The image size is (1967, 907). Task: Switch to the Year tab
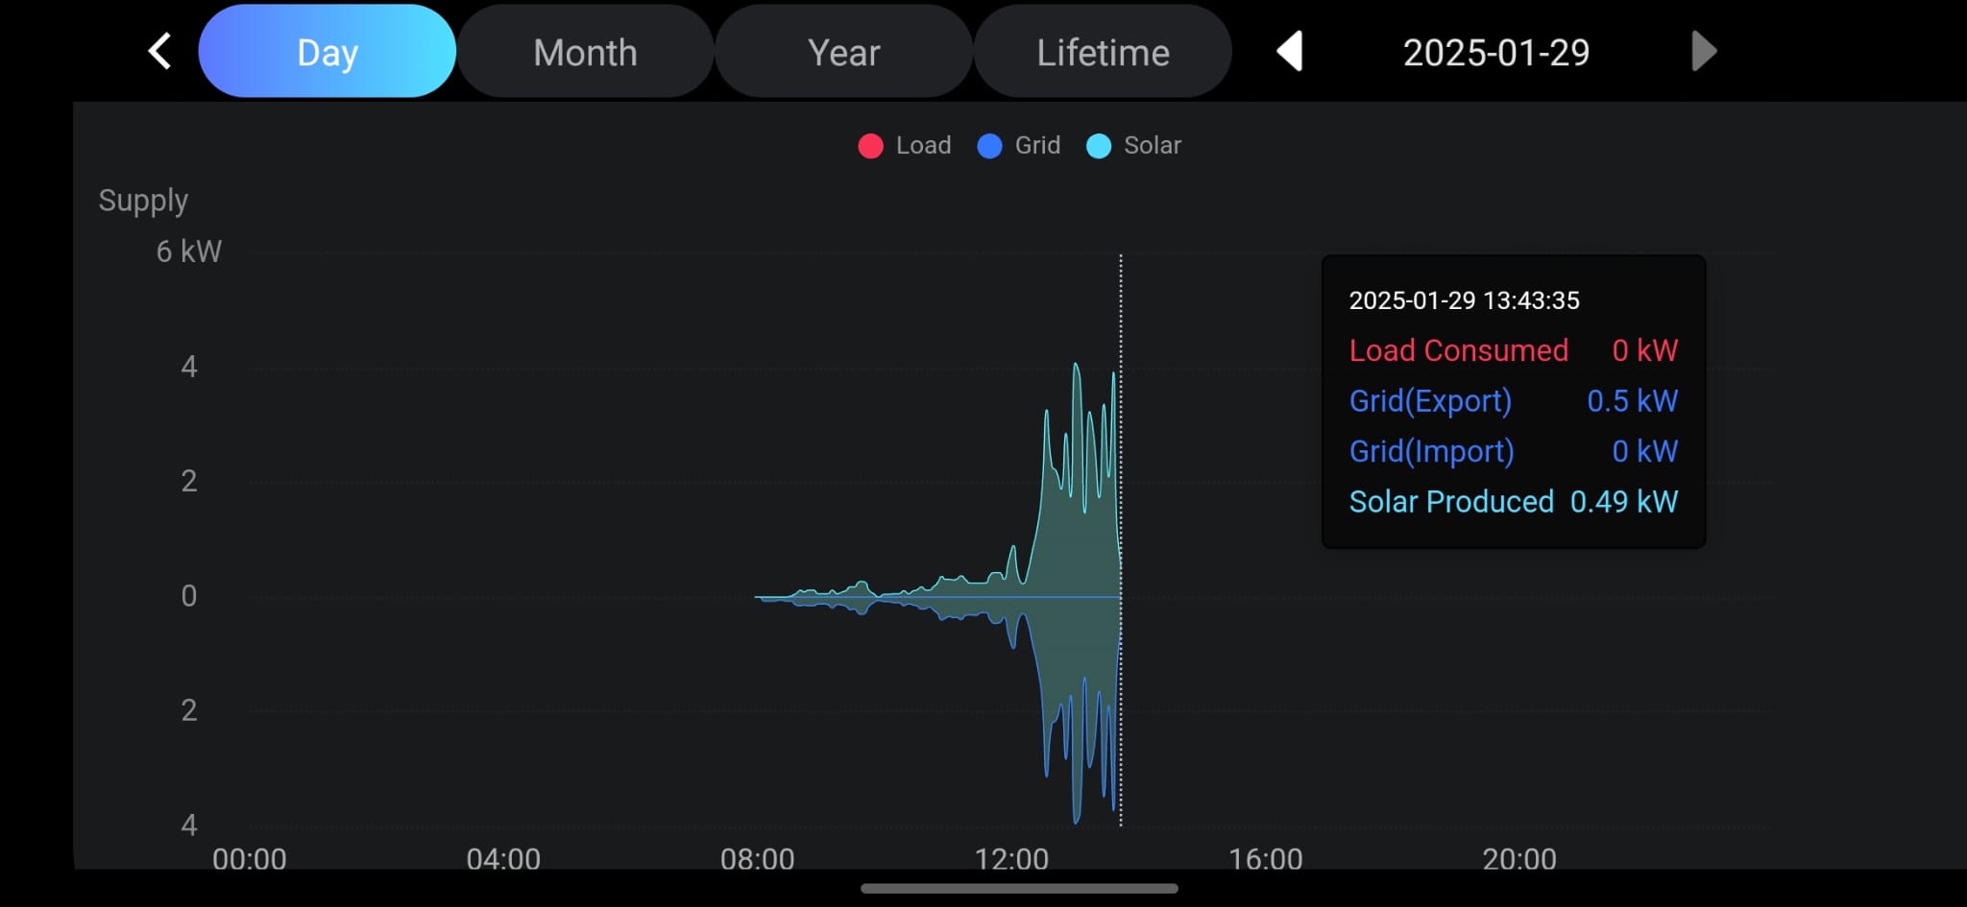[x=843, y=52]
